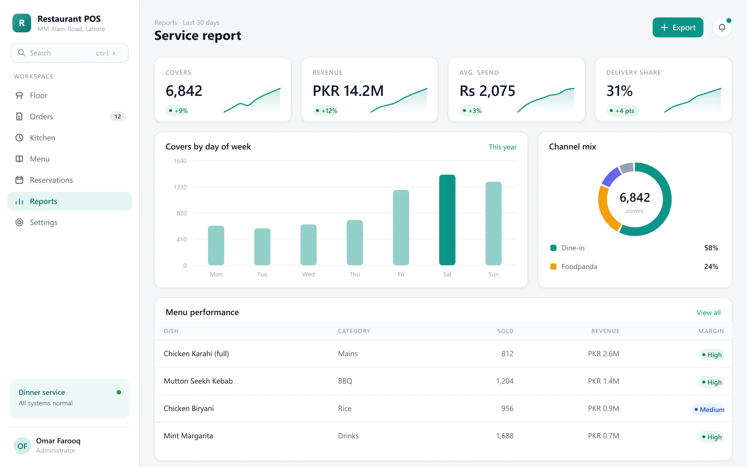Click the Covers KPI card

click(223, 90)
